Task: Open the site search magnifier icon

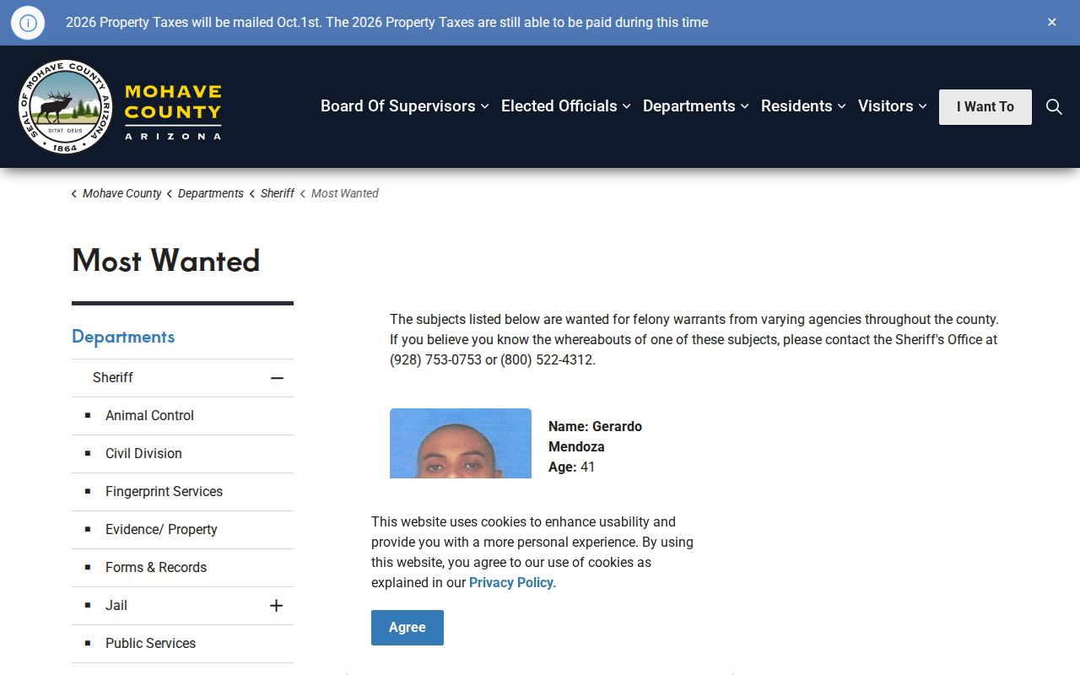Action: pos(1054,106)
